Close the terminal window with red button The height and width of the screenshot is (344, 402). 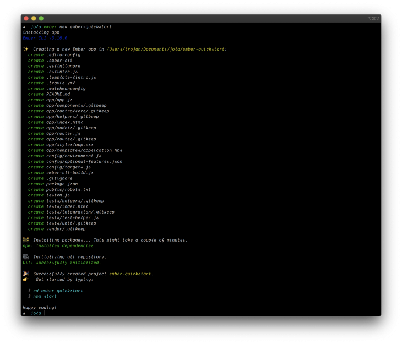tap(26, 19)
